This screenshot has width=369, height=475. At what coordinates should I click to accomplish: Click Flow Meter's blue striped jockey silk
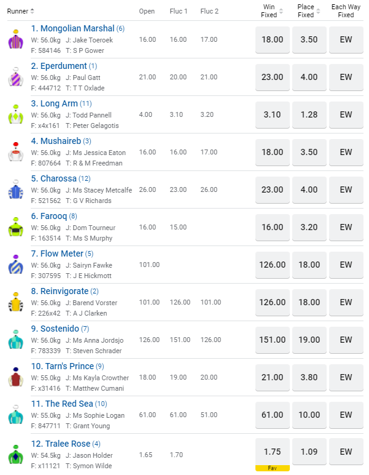coord(15,265)
